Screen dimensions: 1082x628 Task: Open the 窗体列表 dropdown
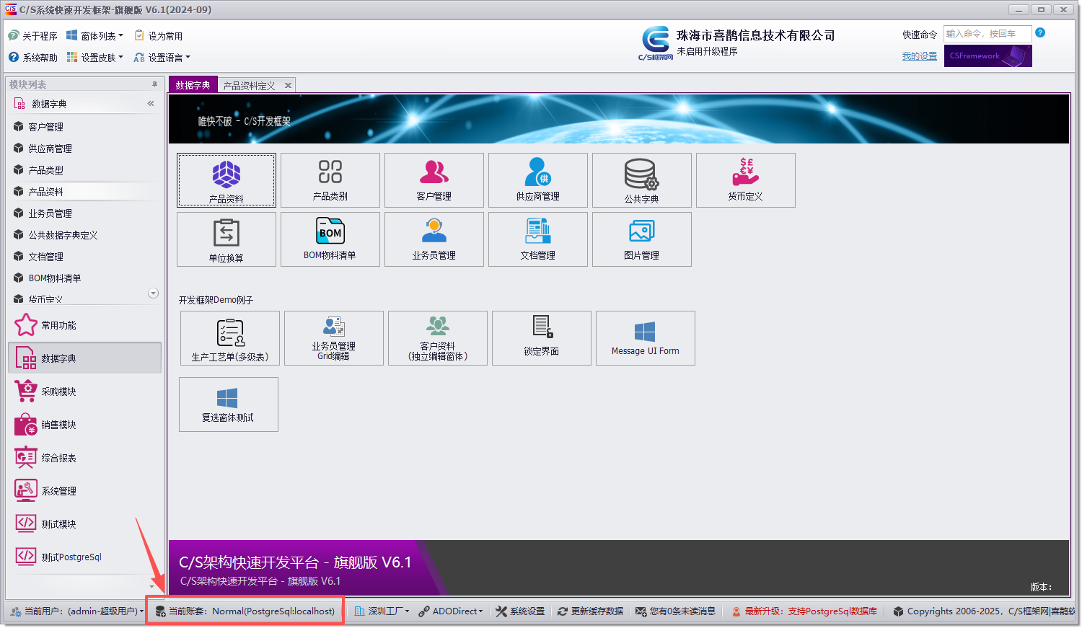[x=94, y=35]
